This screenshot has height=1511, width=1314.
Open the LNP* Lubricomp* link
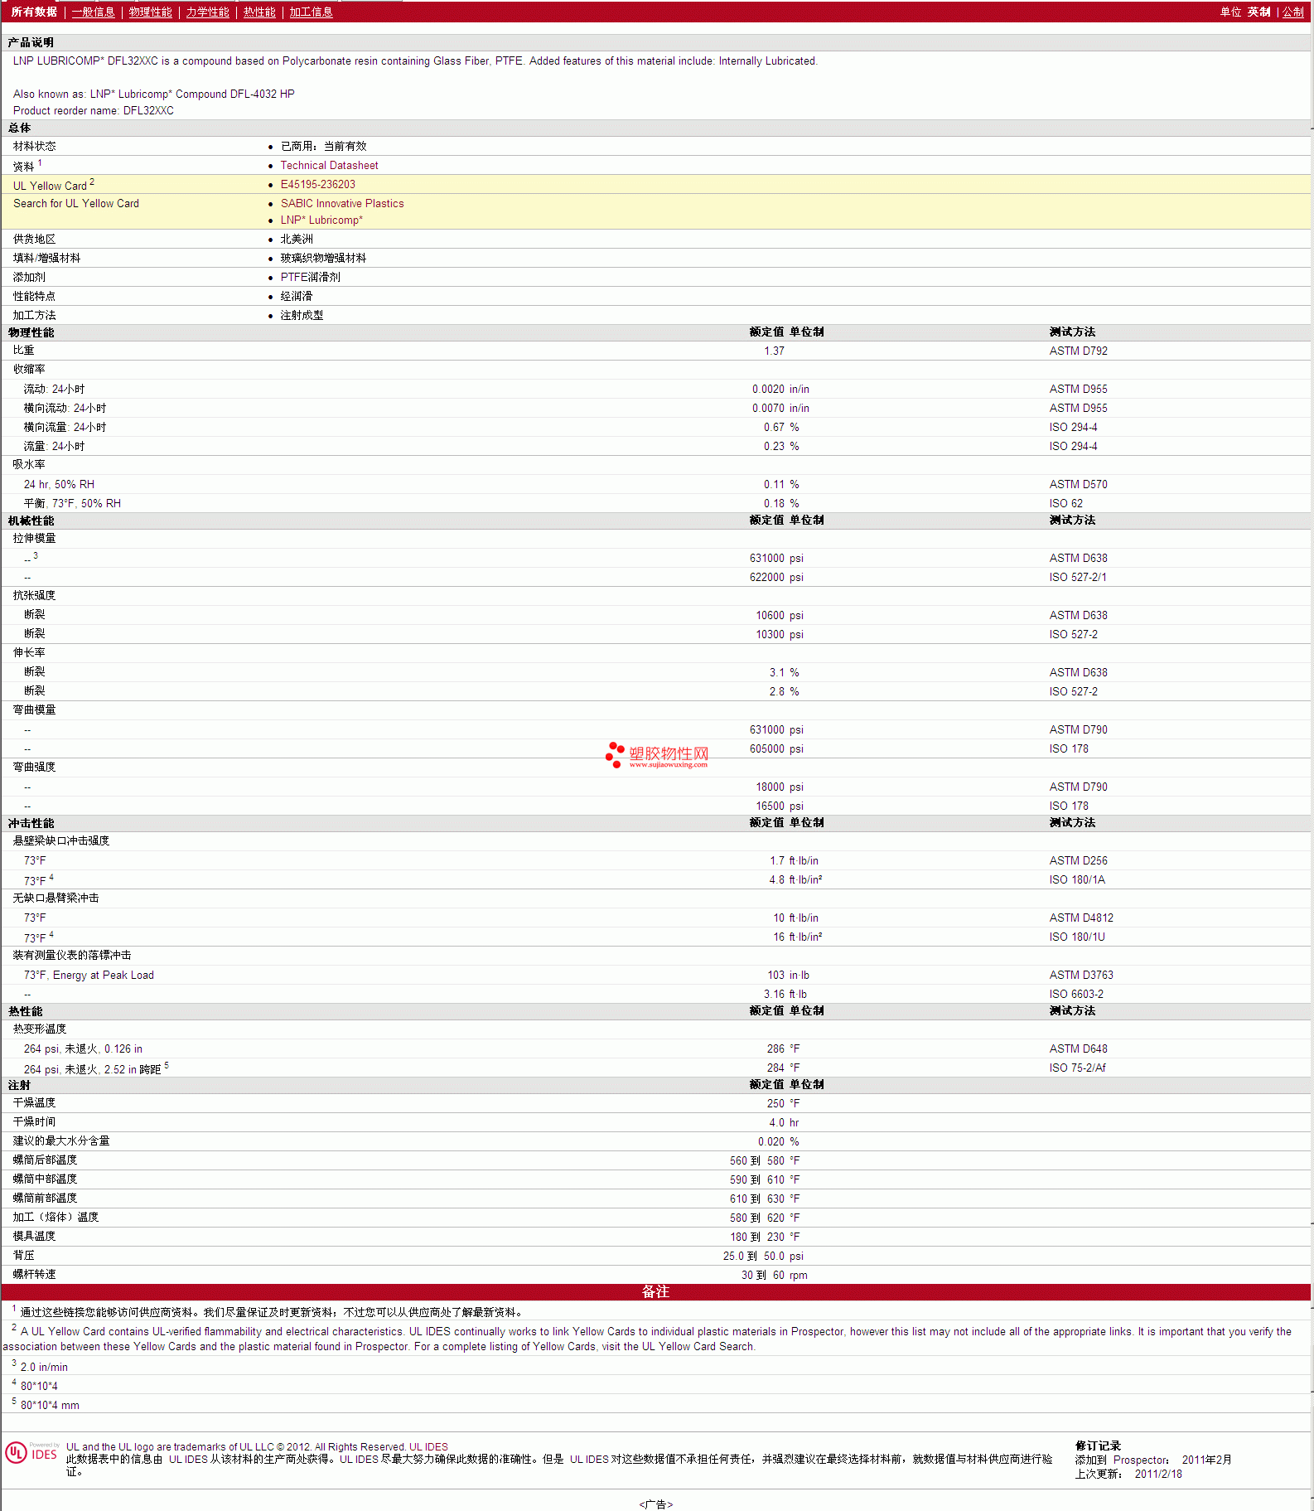click(321, 220)
